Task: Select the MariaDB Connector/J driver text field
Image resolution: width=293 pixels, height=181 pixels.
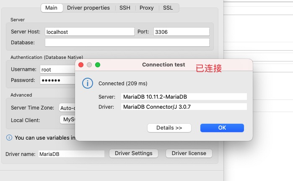Action: (184, 107)
